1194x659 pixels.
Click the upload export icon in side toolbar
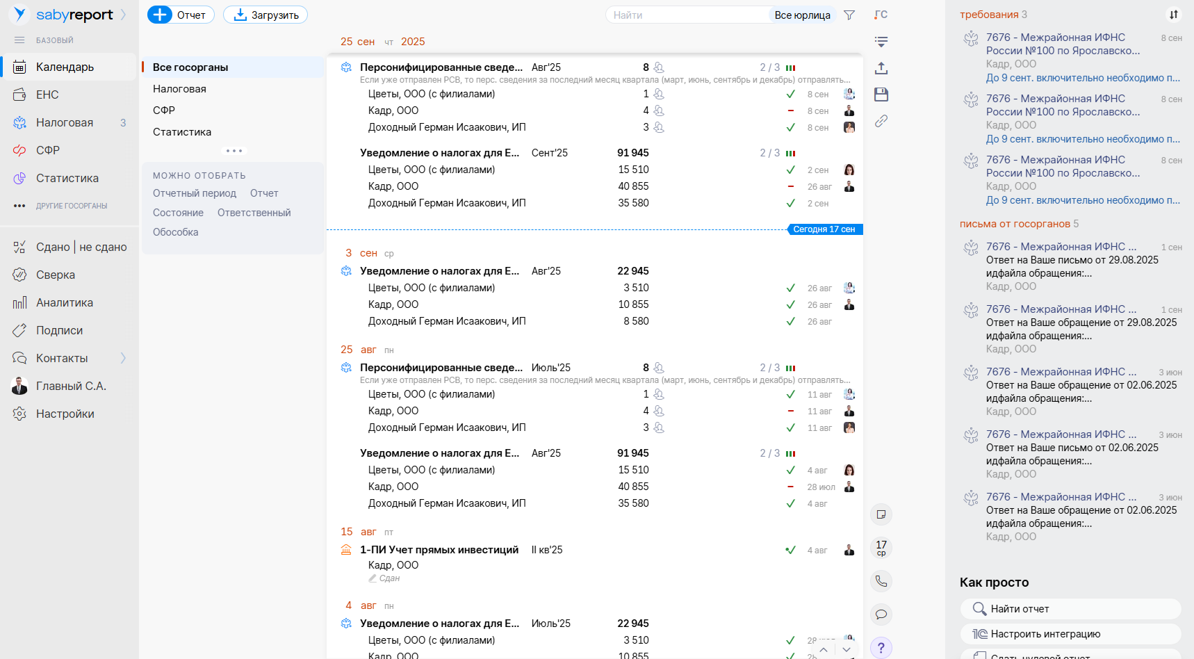[x=881, y=68]
